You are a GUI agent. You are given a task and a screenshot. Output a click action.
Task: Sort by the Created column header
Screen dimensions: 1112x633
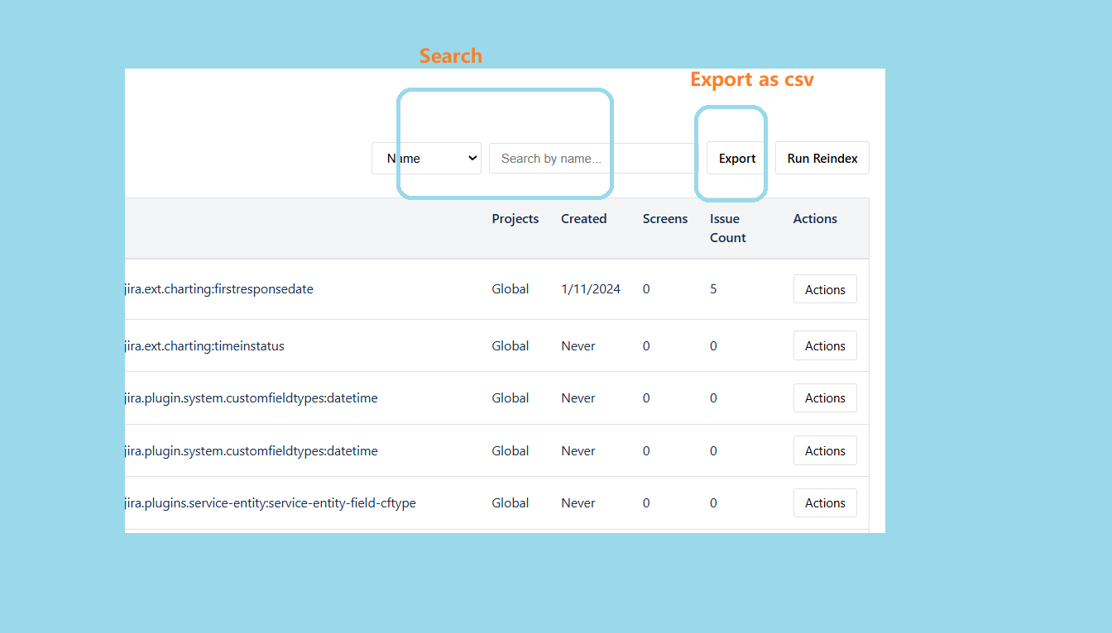pyautogui.click(x=583, y=218)
